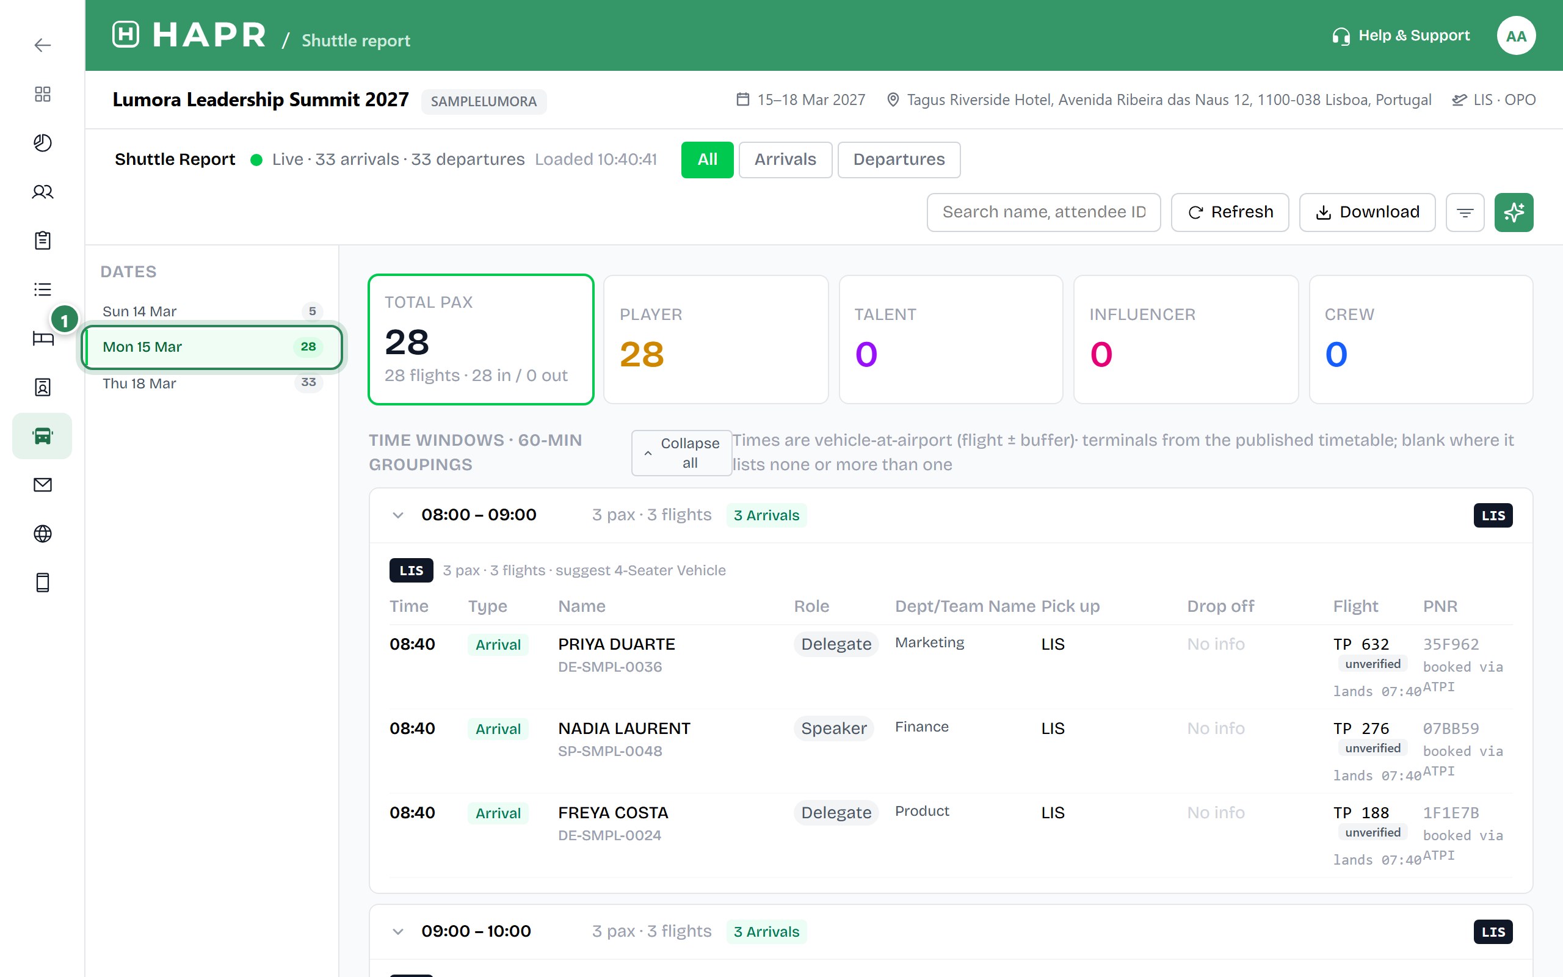Open the mail envelope icon in sidebar
The height and width of the screenshot is (977, 1563).
[43, 485]
